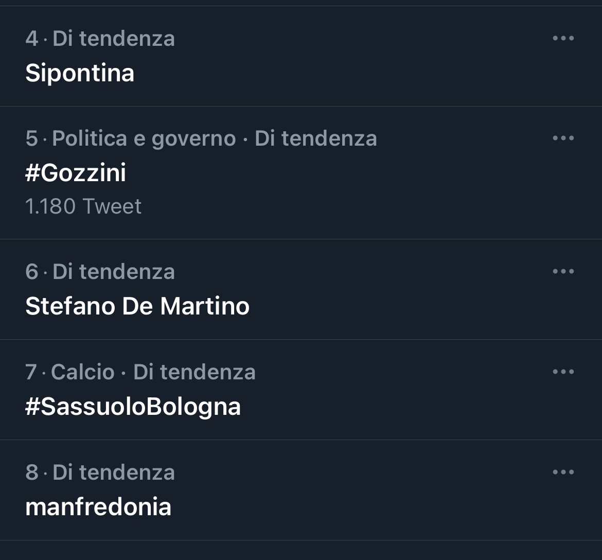The height and width of the screenshot is (560, 602).
Task: Tap "Di tendenza" next to Calcio
Action: tap(194, 372)
